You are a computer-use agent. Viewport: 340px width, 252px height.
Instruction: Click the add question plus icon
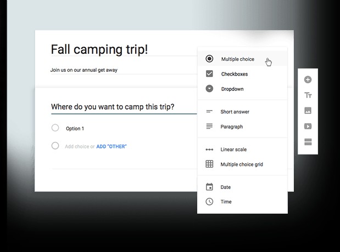(308, 80)
